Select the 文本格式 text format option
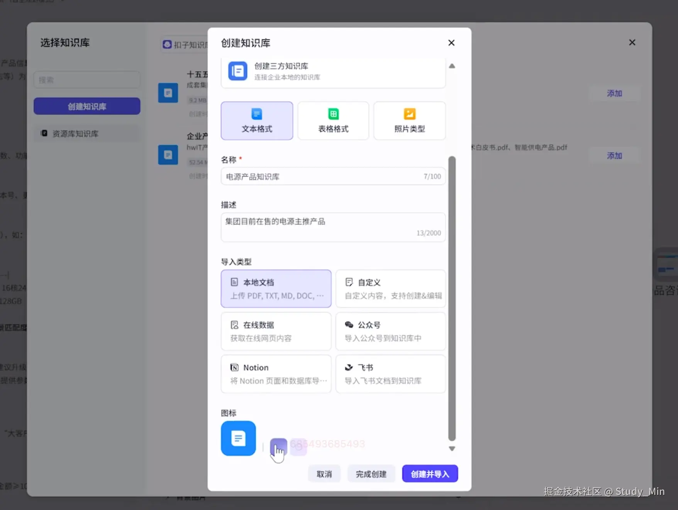The width and height of the screenshot is (678, 510). [257, 121]
